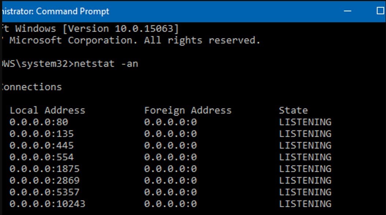Image resolution: width=386 pixels, height=215 pixels.
Task: Click the Connections heading text
Action: click(x=32, y=87)
